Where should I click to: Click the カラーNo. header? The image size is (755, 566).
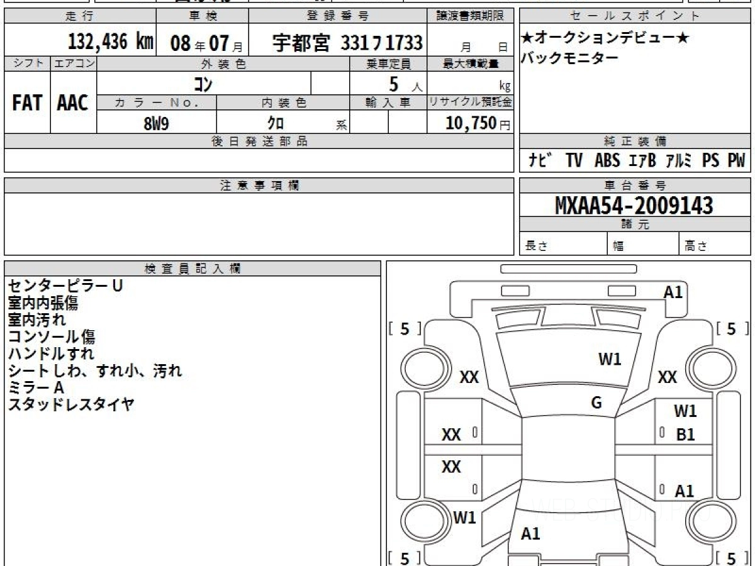click(157, 103)
